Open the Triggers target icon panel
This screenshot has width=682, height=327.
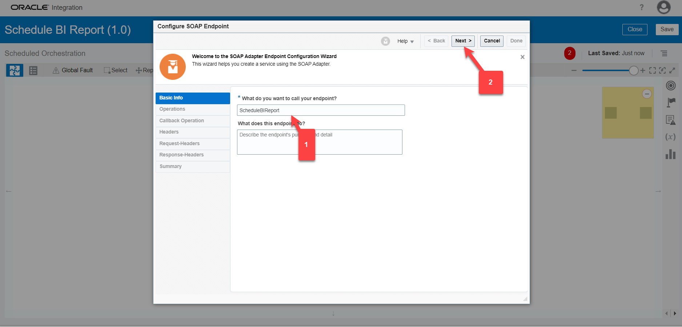pyautogui.click(x=671, y=86)
